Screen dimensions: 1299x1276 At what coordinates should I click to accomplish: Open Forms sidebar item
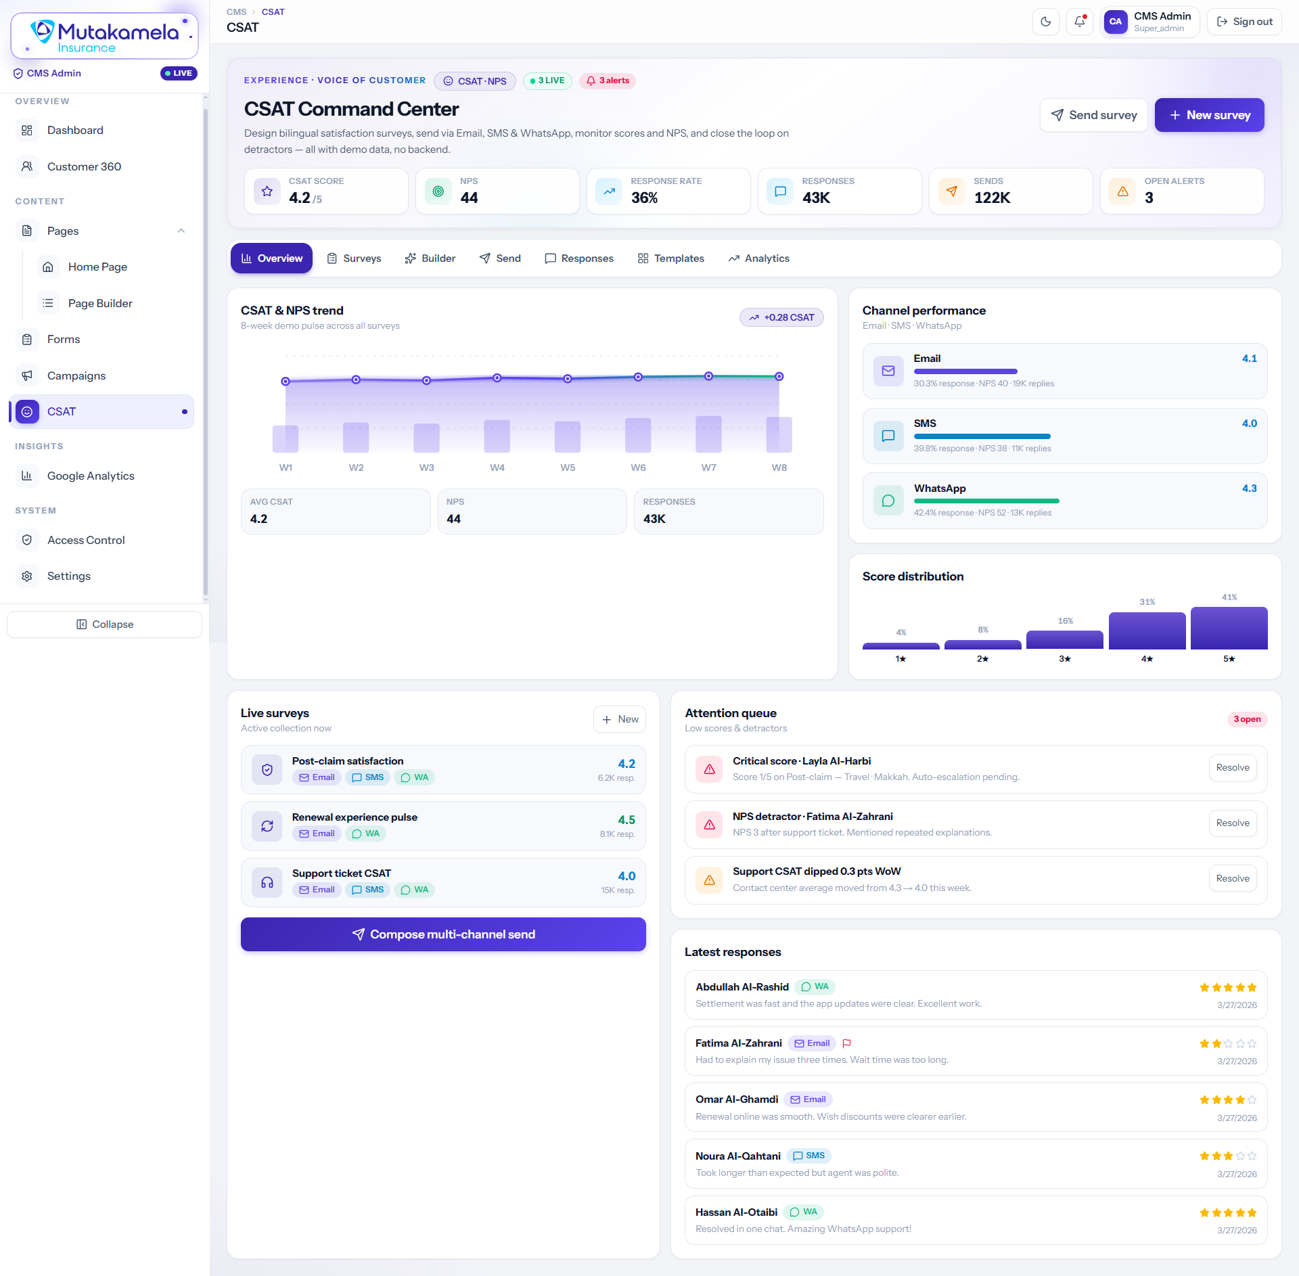(x=101, y=339)
